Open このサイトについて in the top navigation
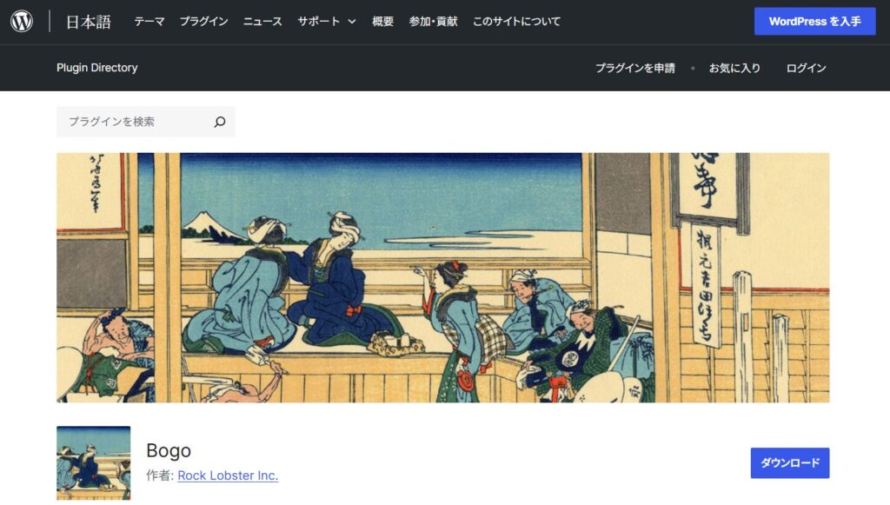Viewport: 890px width, 505px height. (516, 22)
